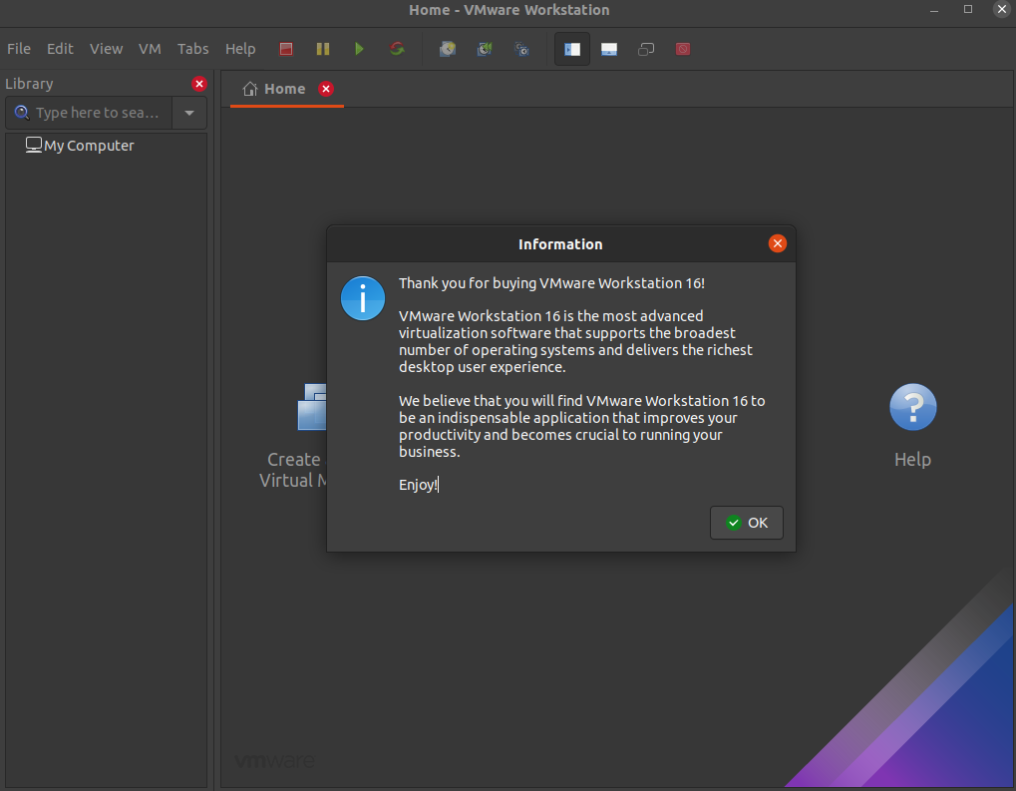The image size is (1016, 791).
Task: Toggle the thumbnail bar view icon
Action: [609, 49]
